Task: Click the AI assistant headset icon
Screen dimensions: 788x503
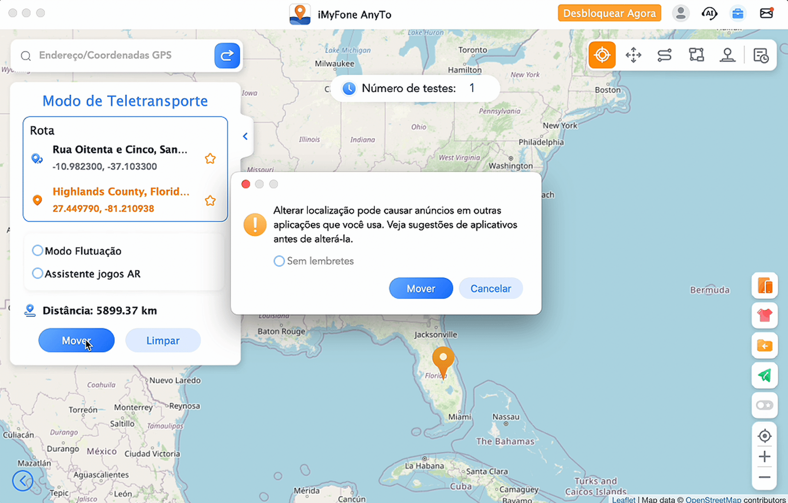Action: pyautogui.click(x=709, y=14)
